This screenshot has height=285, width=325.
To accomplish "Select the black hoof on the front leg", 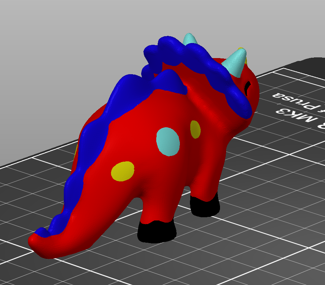I will [205, 206].
